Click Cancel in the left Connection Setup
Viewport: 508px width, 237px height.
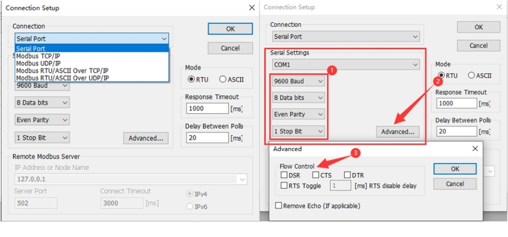[x=230, y=48]
